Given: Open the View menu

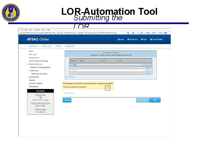Looking at the screenshot, I should tap(31, 30).
